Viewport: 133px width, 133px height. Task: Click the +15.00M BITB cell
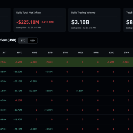point(48,110)
